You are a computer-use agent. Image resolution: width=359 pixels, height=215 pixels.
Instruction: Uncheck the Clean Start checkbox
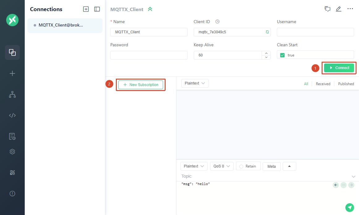click(x=282, y=55)
